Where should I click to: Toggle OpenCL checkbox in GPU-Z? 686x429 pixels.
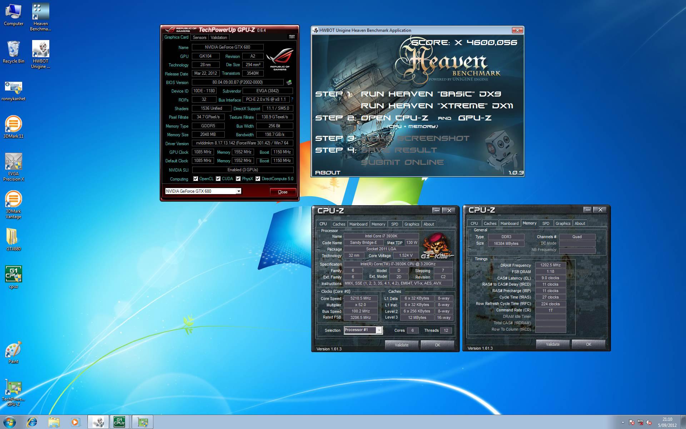[195, 179]
